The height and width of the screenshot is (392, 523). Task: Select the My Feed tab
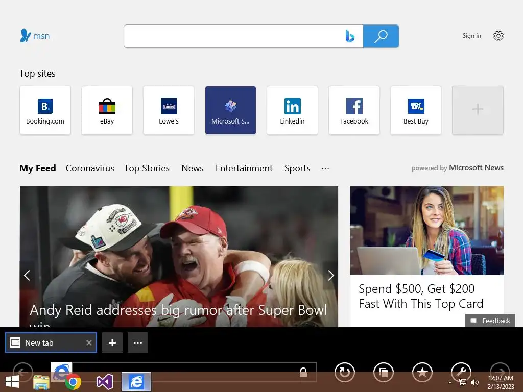(x=38, y=168)
